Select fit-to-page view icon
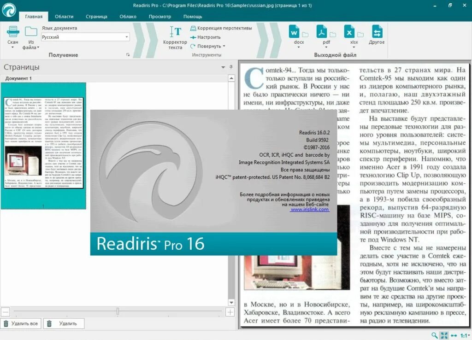The image size is (472, 340). (x=444, y=335)
